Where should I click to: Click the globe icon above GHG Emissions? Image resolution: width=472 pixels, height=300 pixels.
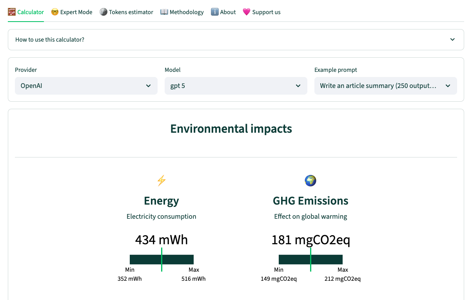coord(310,181)
